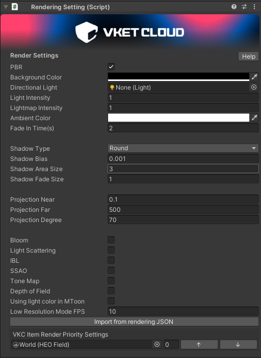Focus the Low Resolution Mode FPS field
The width and height of the screenshot is (261, 358).
click(x=183, y=312)
